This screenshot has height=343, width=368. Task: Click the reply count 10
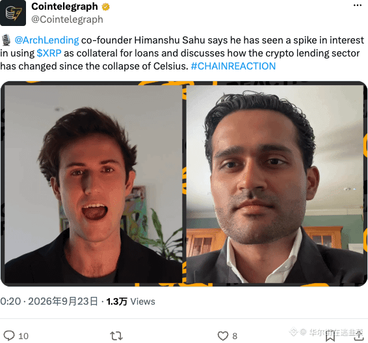23,336
